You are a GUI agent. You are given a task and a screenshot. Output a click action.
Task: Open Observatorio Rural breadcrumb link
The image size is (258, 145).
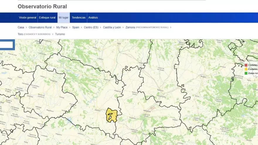[x=40, y=27]
